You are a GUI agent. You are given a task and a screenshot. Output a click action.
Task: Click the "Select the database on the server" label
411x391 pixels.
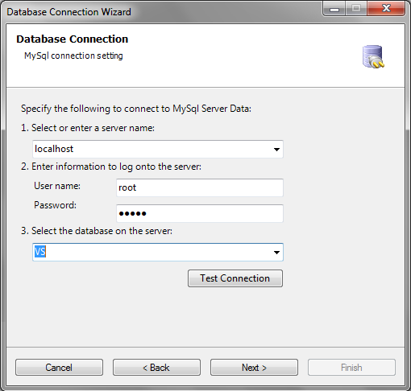coord(102,231)
